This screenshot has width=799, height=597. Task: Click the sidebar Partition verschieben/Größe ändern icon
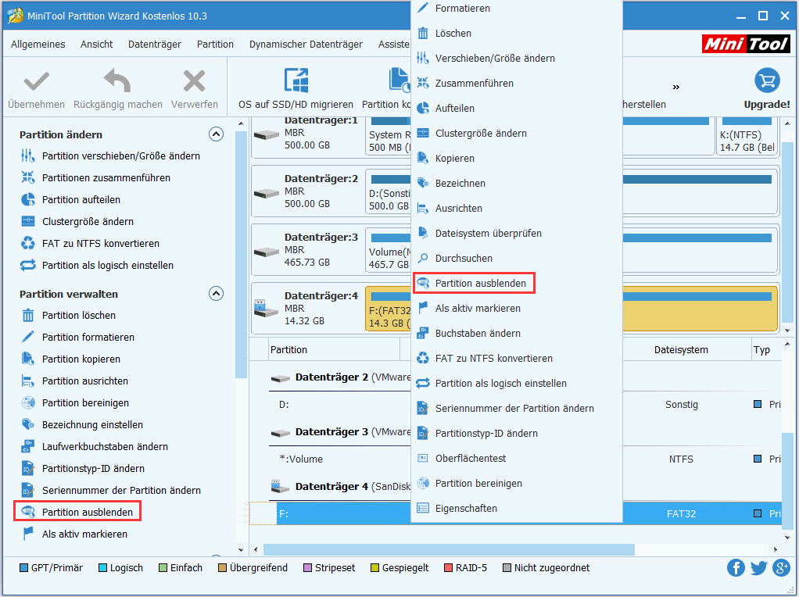tap(28, 156)
